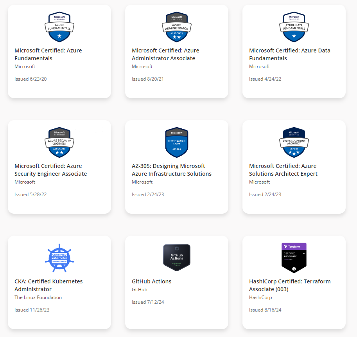Click the Azure Solutions Architect Expert badge
Screen dimensions: 357x337
pyautogui.click(x=294, y=142)
